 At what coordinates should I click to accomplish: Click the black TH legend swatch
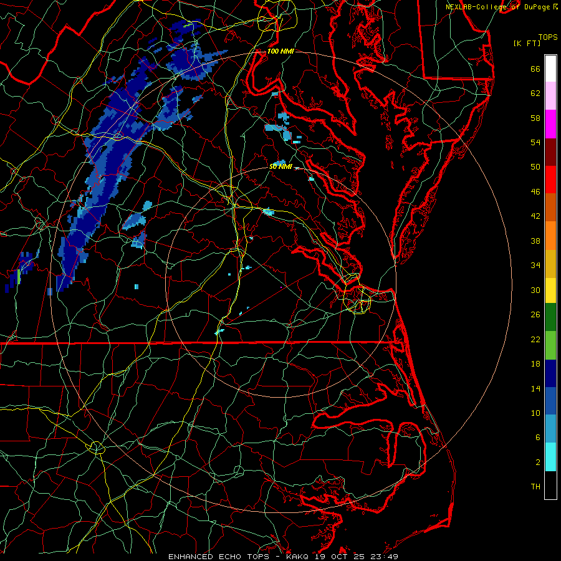click(x=550, y=485)
